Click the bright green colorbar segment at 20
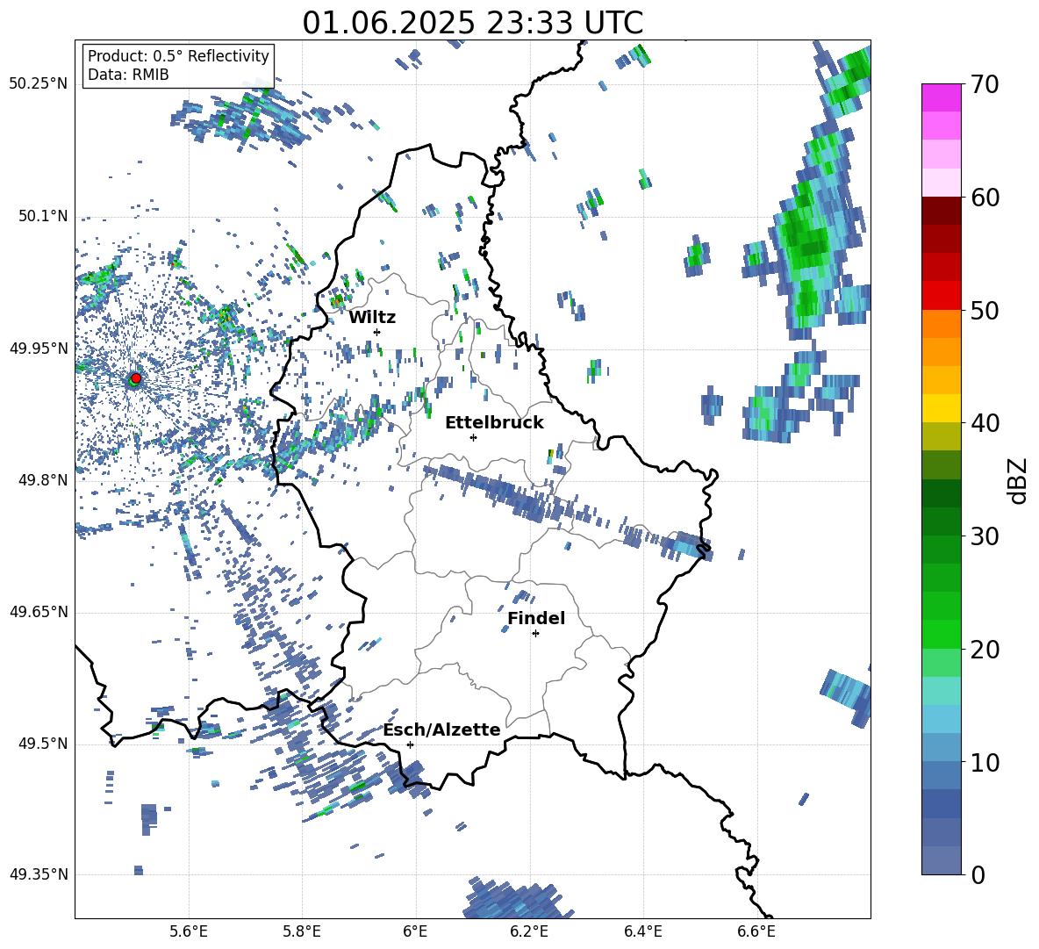Viewport: 1039px width, 949px height. click(x=941, y=635)
